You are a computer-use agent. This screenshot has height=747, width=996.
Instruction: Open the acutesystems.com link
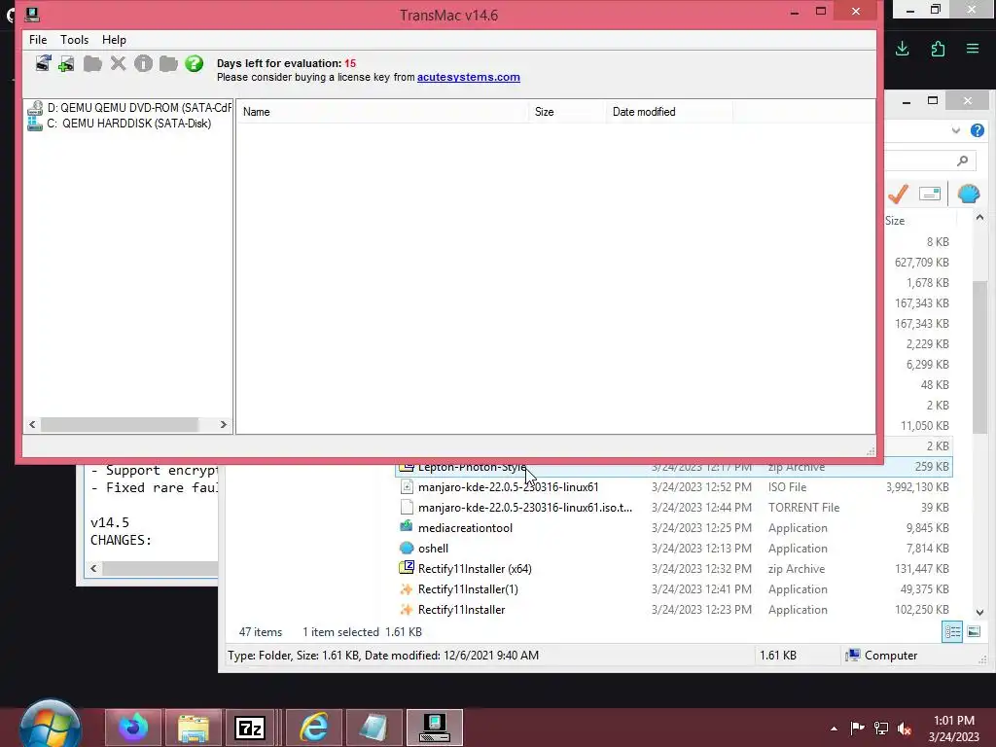pos(469,77)
